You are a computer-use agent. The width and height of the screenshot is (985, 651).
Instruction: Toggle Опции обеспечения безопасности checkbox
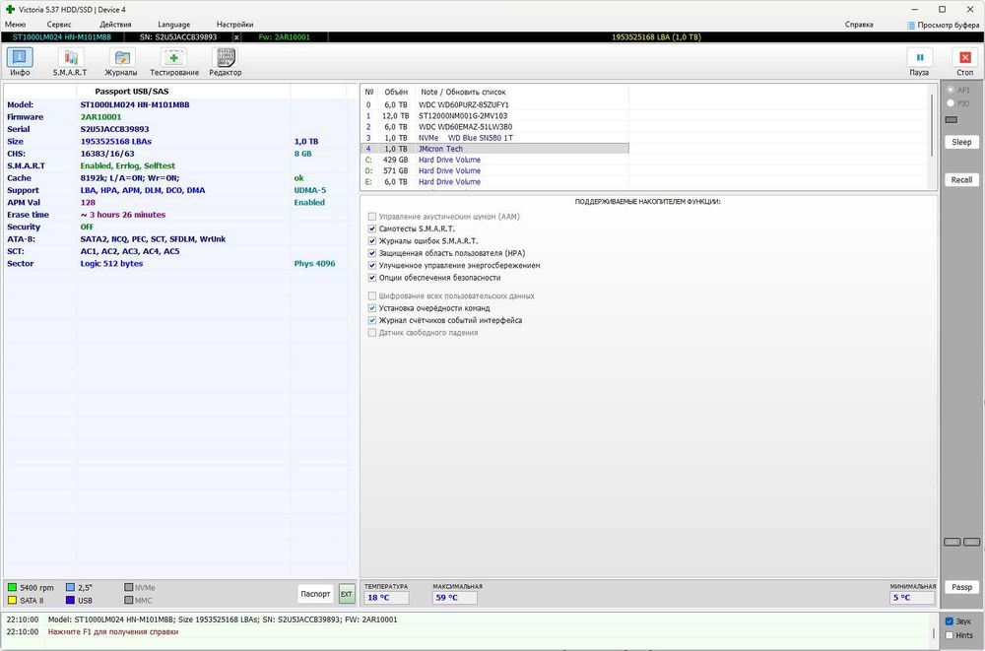pos(372,278)
